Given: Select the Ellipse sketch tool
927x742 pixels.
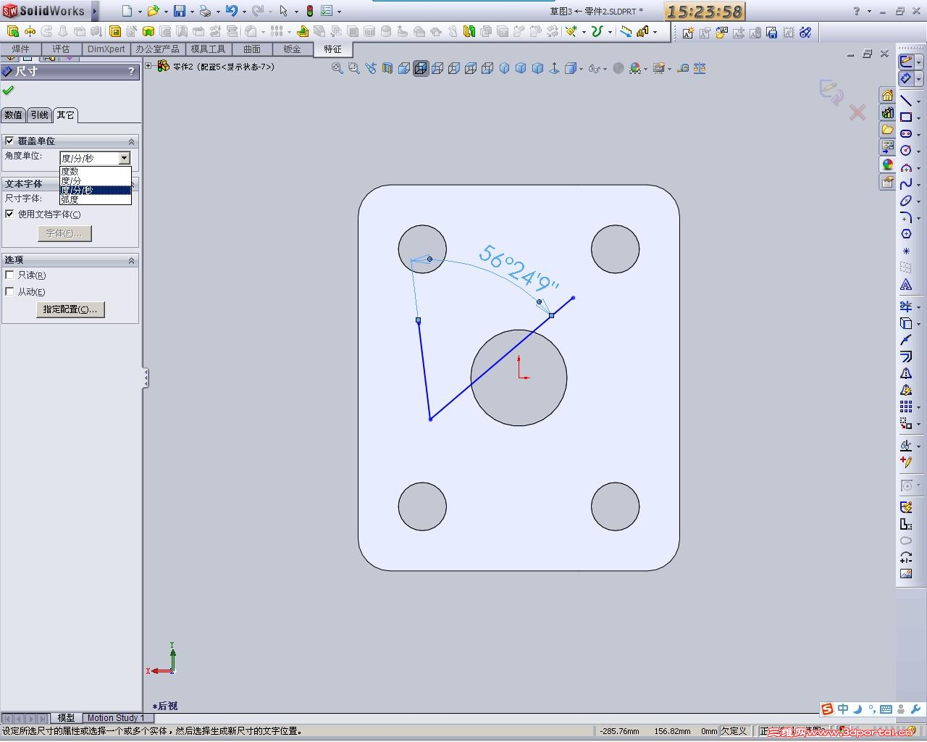Looking at the screenshot, I should pos(906,201).
